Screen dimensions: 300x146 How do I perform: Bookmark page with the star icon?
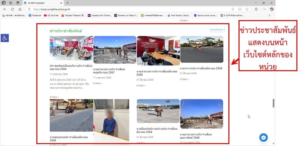(247, 9)
